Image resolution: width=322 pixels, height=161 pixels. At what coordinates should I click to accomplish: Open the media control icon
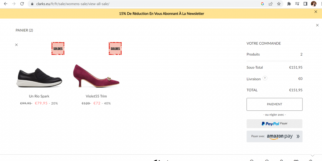coord(297,4)
